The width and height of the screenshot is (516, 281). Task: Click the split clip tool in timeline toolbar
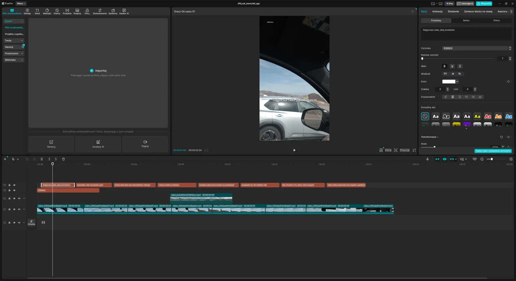(x=42, y=159)
